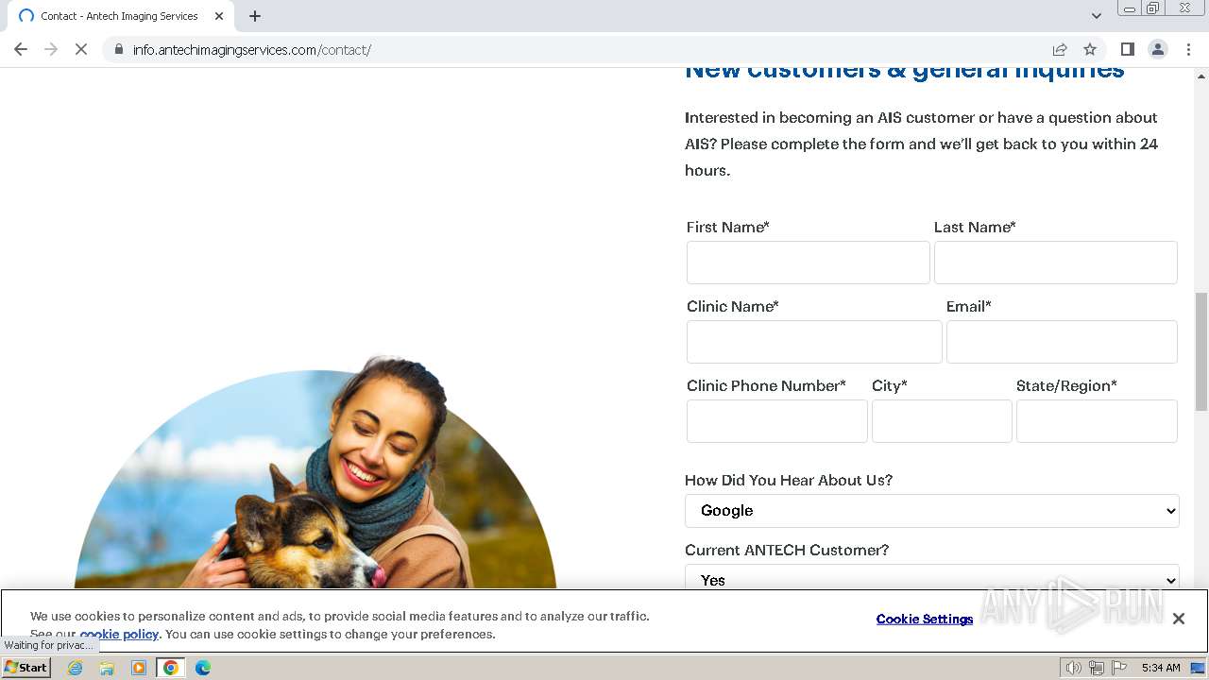Toggle the browser side panel
Screen dimensions: 1209x680
(x=1127, y=49)
